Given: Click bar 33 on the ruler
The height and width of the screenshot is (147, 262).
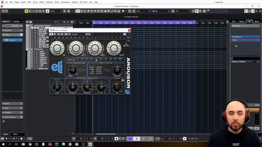Looking at the screenshot, I should click(146, 23).
